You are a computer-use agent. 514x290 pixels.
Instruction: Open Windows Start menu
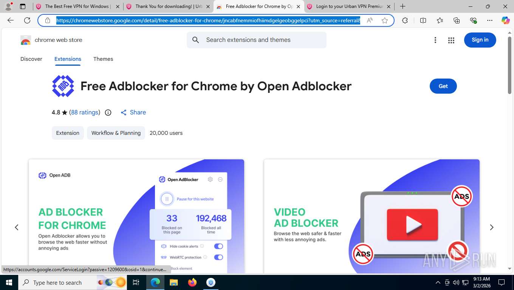coord(9,282)
